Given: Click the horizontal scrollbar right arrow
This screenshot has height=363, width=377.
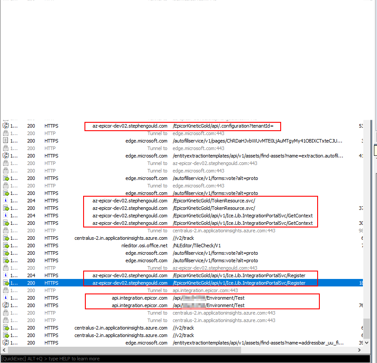Looking at the screenshot, I should (359, 350).
